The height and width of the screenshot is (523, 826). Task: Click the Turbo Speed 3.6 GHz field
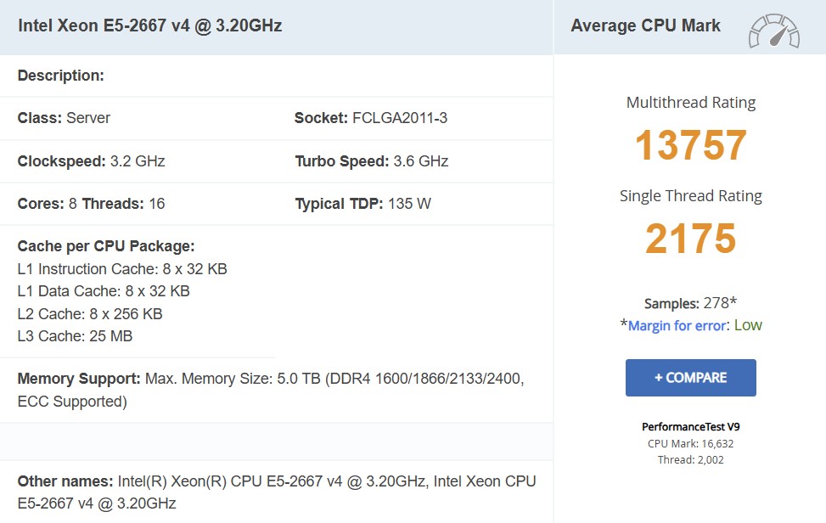point(371,161)
